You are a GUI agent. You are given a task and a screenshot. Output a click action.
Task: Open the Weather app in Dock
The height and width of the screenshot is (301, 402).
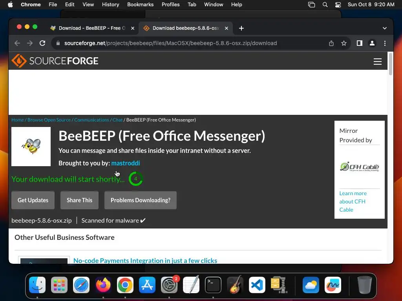[311, 285]
